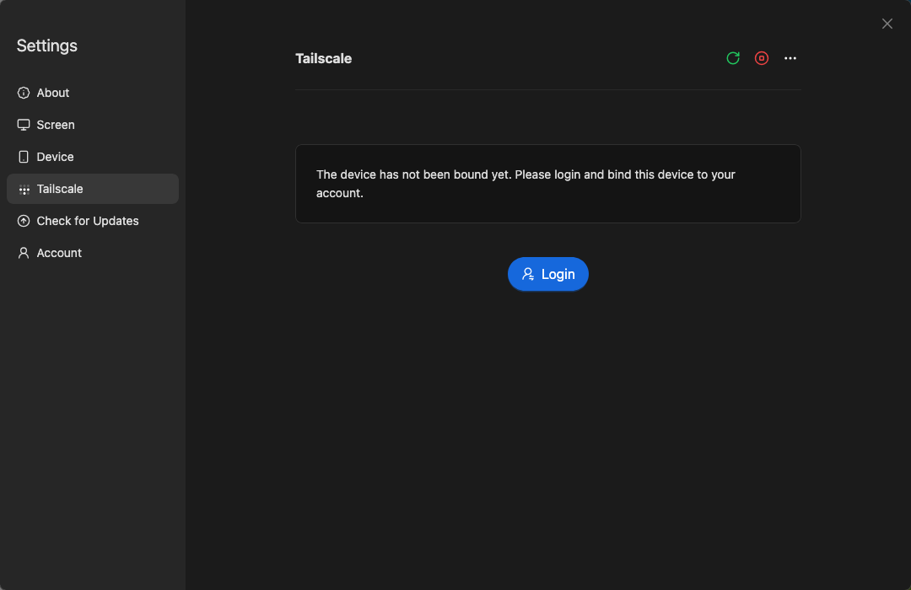Click the Tailscale page heading
Viewport: 911px width, 590px height.
324,59
